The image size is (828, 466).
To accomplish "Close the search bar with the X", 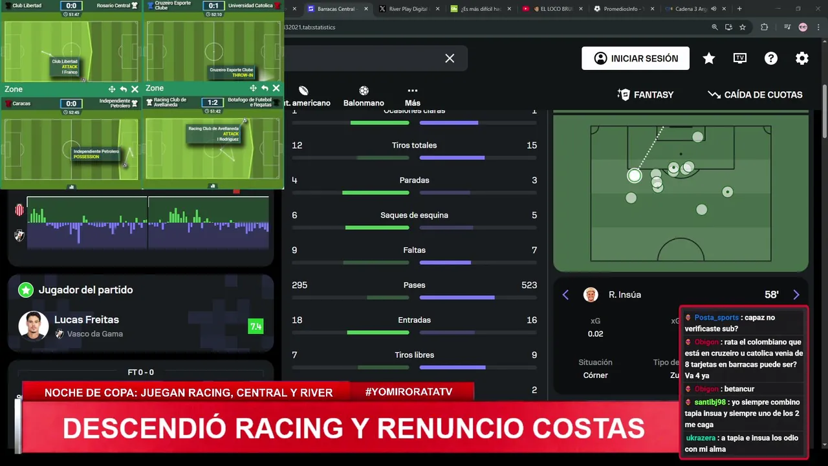I will click(x=450, y=58).
